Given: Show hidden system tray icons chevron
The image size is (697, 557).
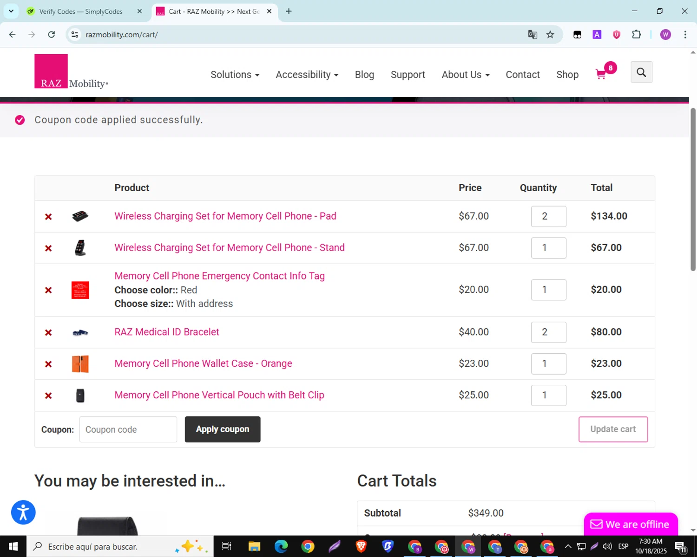Looking at the screenshot, I should pos(568,546).
